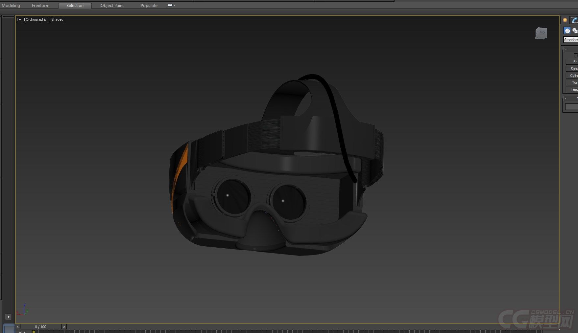Click the Teapot primitive button
The height and width of the screenshot is (333, 578).
click(x=573, y=89)
